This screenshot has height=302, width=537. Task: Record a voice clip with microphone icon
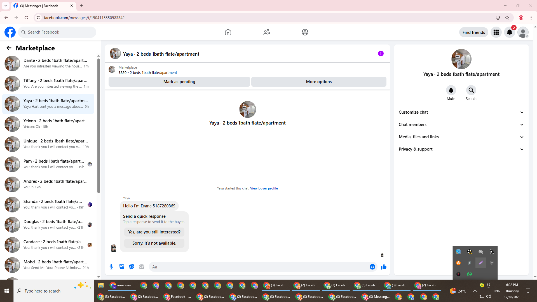click(x=111, y=267)
